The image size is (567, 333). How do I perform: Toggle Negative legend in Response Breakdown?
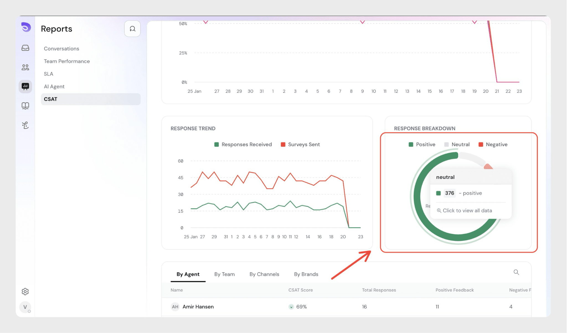coord(493,144)
